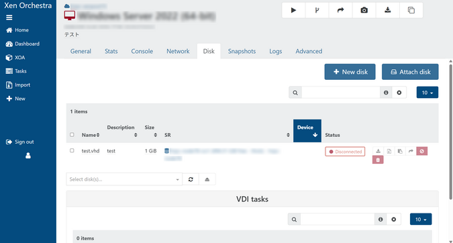Click the storage icon in SR cell
Viewport: 453px width, 243px height.
pyautogui.click(x=166, y=151)
